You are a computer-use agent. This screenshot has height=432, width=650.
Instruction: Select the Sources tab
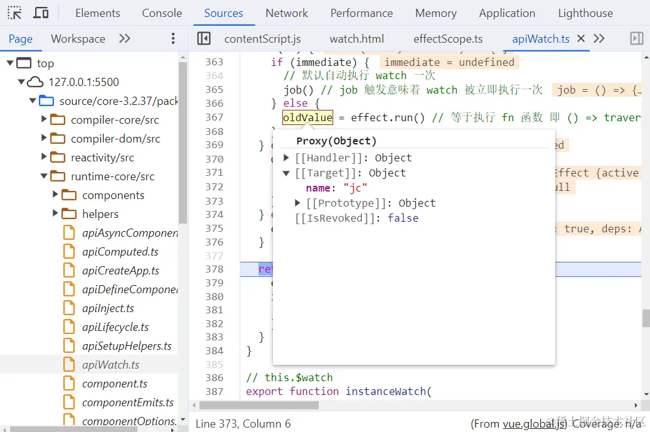[x=223, y=13]
